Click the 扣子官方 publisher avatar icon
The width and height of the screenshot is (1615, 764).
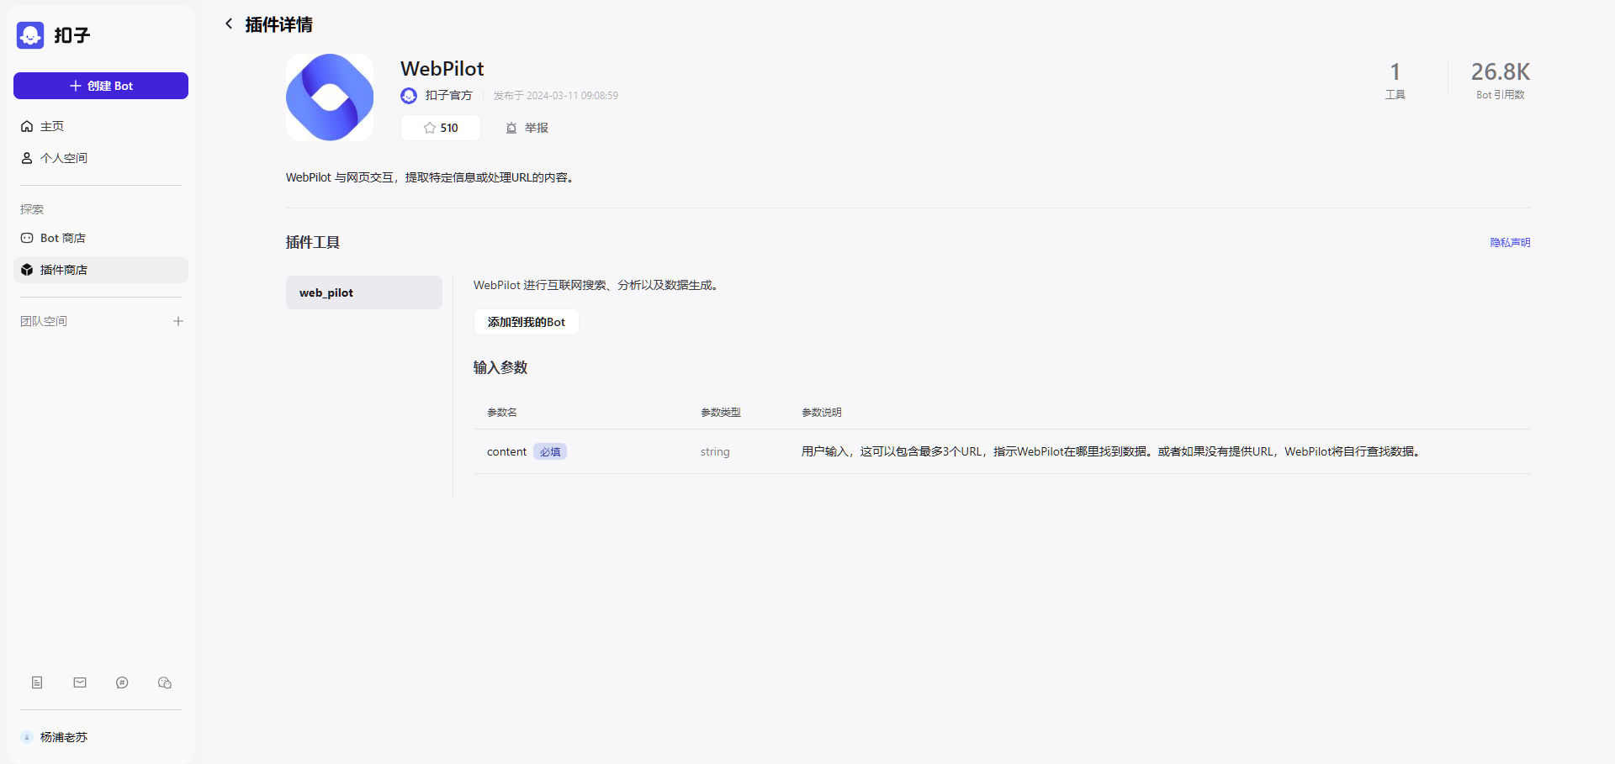tap(409, 96)
